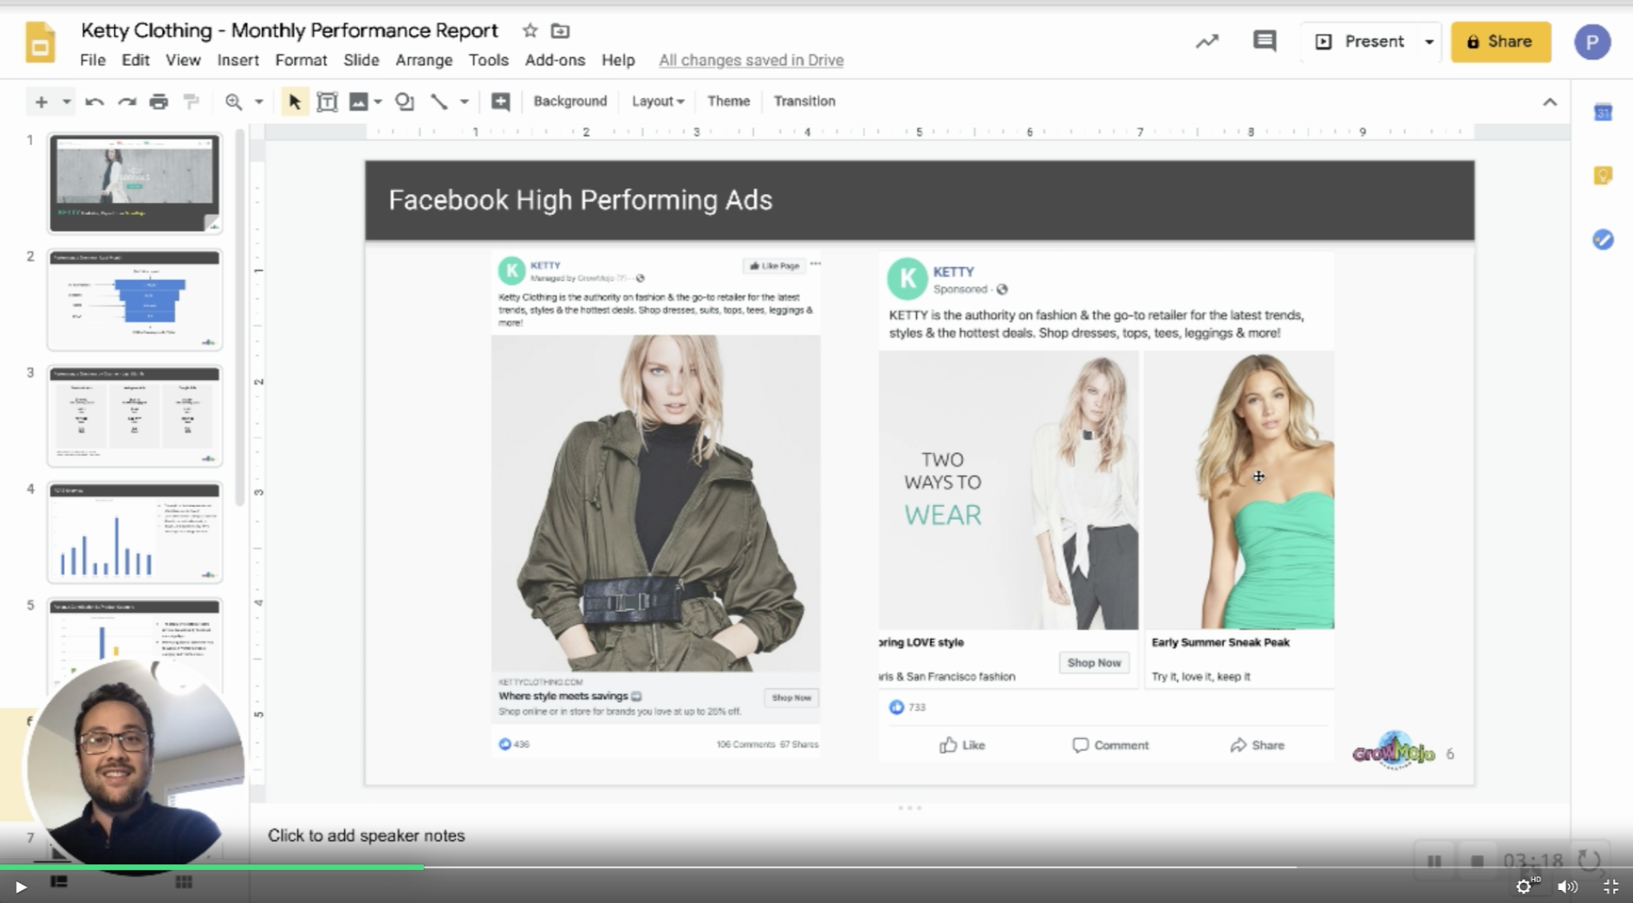
Task: Select the shape tool
Action: (404, 102)
